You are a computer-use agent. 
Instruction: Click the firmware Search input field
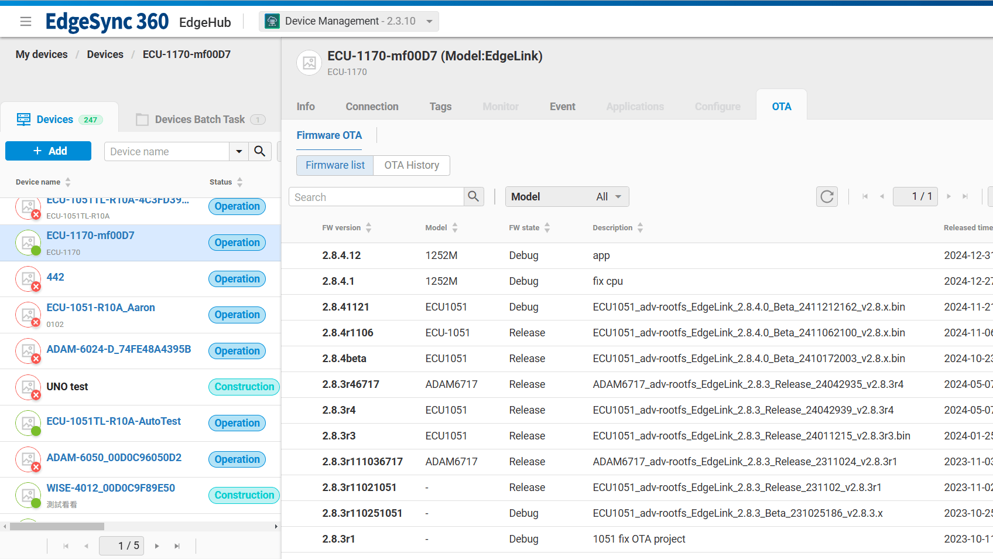pos(376,197)
